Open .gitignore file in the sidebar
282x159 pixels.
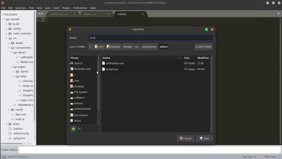tap(19, 138)
